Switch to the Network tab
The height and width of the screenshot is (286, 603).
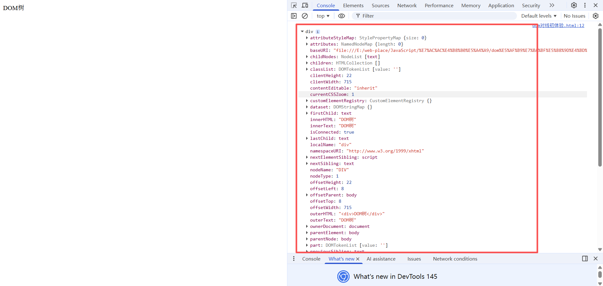click(407, 5)
